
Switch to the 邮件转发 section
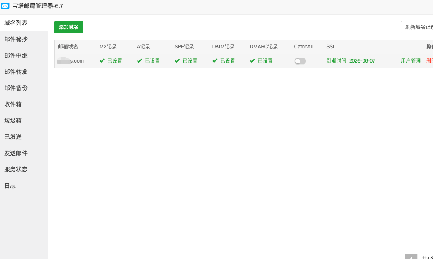16,72
